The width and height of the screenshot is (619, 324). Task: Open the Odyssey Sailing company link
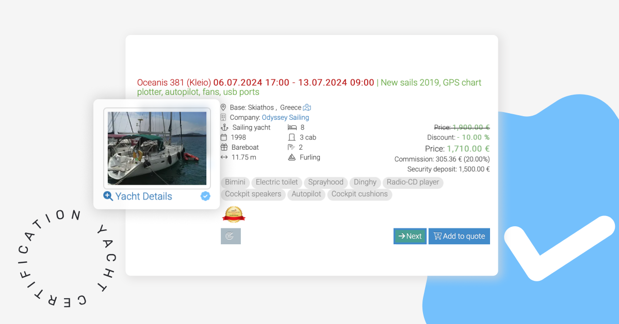click(285, 117)
